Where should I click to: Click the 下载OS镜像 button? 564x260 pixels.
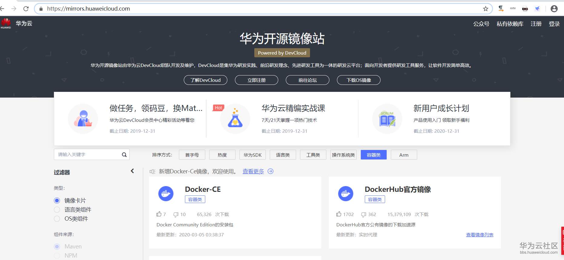[359, 80]
